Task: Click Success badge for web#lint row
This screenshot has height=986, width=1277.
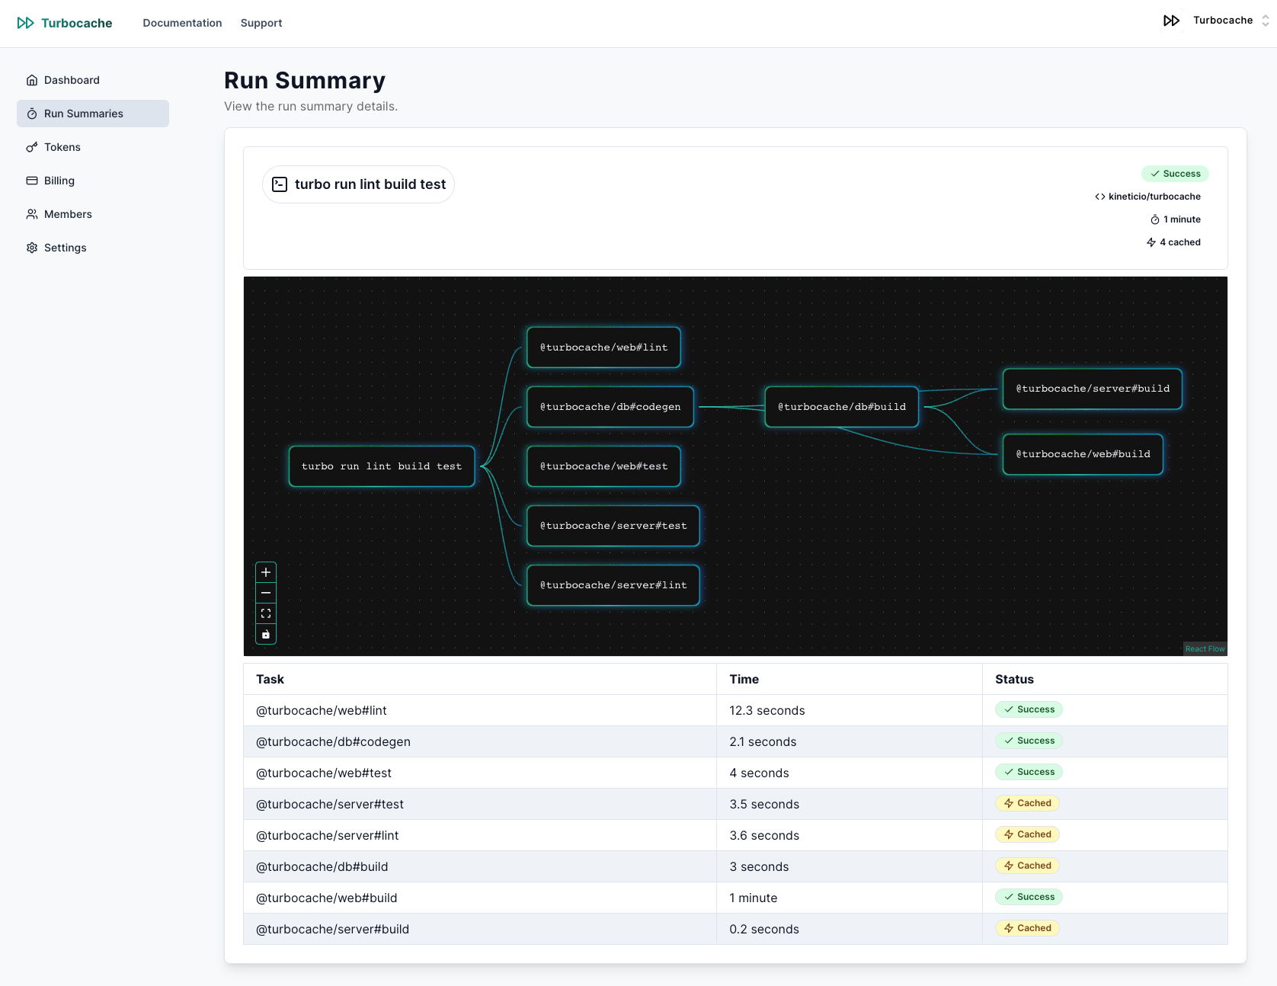Action: 1029,709
